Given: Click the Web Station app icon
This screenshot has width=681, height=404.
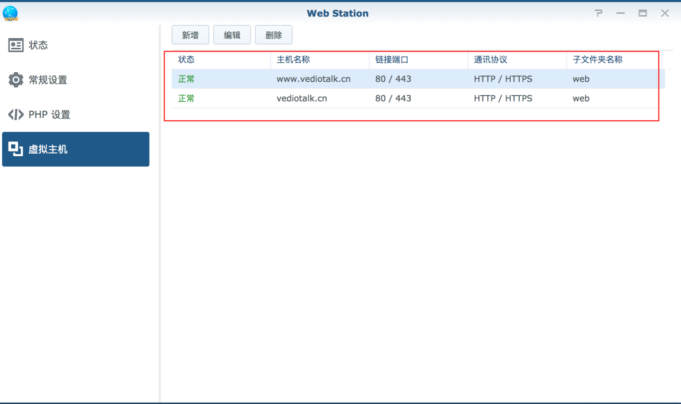Looking at the screenshot, I should tap(10, 13).
